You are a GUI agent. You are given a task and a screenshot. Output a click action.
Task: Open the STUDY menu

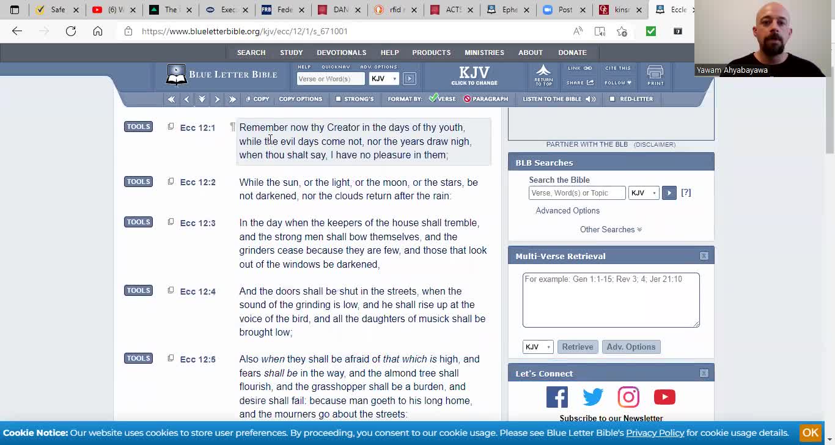(x=292, y=53)
